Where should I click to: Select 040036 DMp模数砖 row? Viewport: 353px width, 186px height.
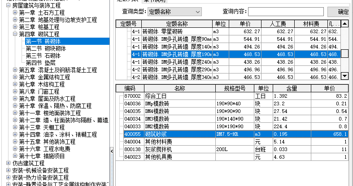[x=236, y=104]
